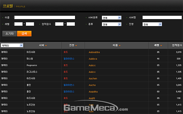The image size is (183, 114).
Task: Sort by the 서버 column arrow
Action: [x=46, y=45]
